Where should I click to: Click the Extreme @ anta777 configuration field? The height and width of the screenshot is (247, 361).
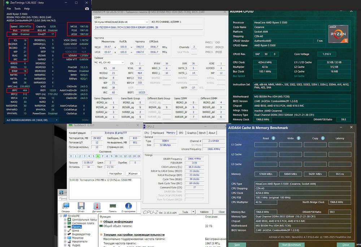pyautogui.click(x=116, y=133)
